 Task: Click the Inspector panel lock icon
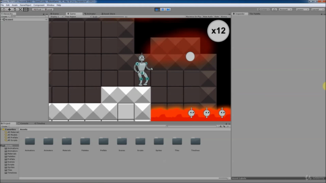[321, 14]
